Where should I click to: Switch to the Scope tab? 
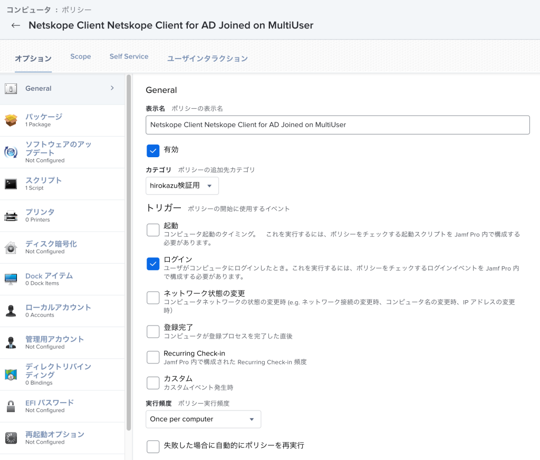(81, 56)
